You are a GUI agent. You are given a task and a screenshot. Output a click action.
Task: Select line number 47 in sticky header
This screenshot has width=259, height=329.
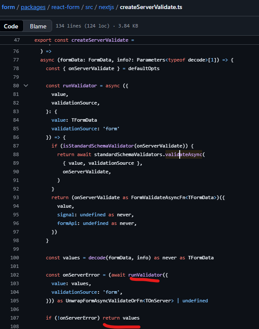[17, 40]
